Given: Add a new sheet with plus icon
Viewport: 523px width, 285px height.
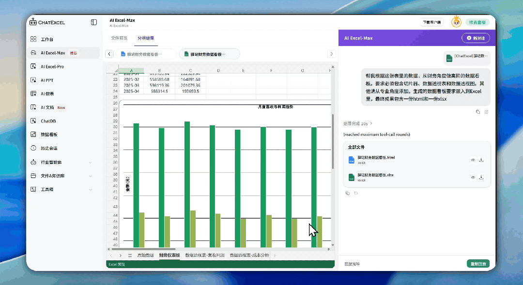Looking at the screenshot, I should pos(275,255).
